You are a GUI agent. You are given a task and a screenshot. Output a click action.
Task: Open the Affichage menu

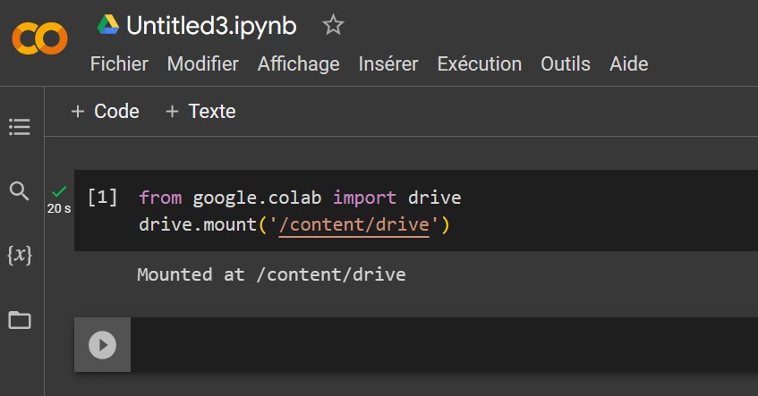click(298, 63)
